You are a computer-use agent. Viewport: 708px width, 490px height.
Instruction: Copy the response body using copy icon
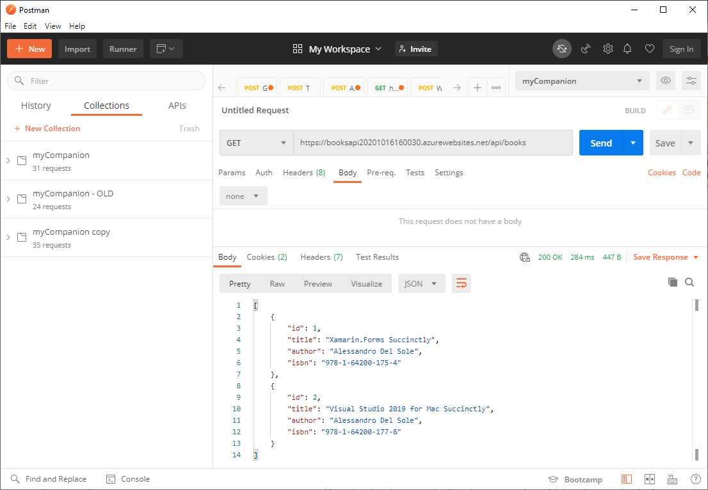tap(672, 281)
